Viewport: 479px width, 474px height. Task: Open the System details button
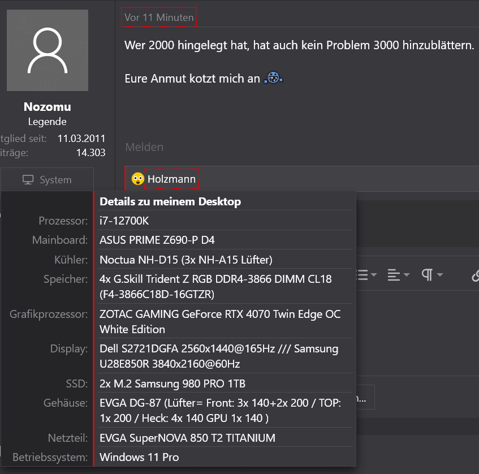pos(47,180)
